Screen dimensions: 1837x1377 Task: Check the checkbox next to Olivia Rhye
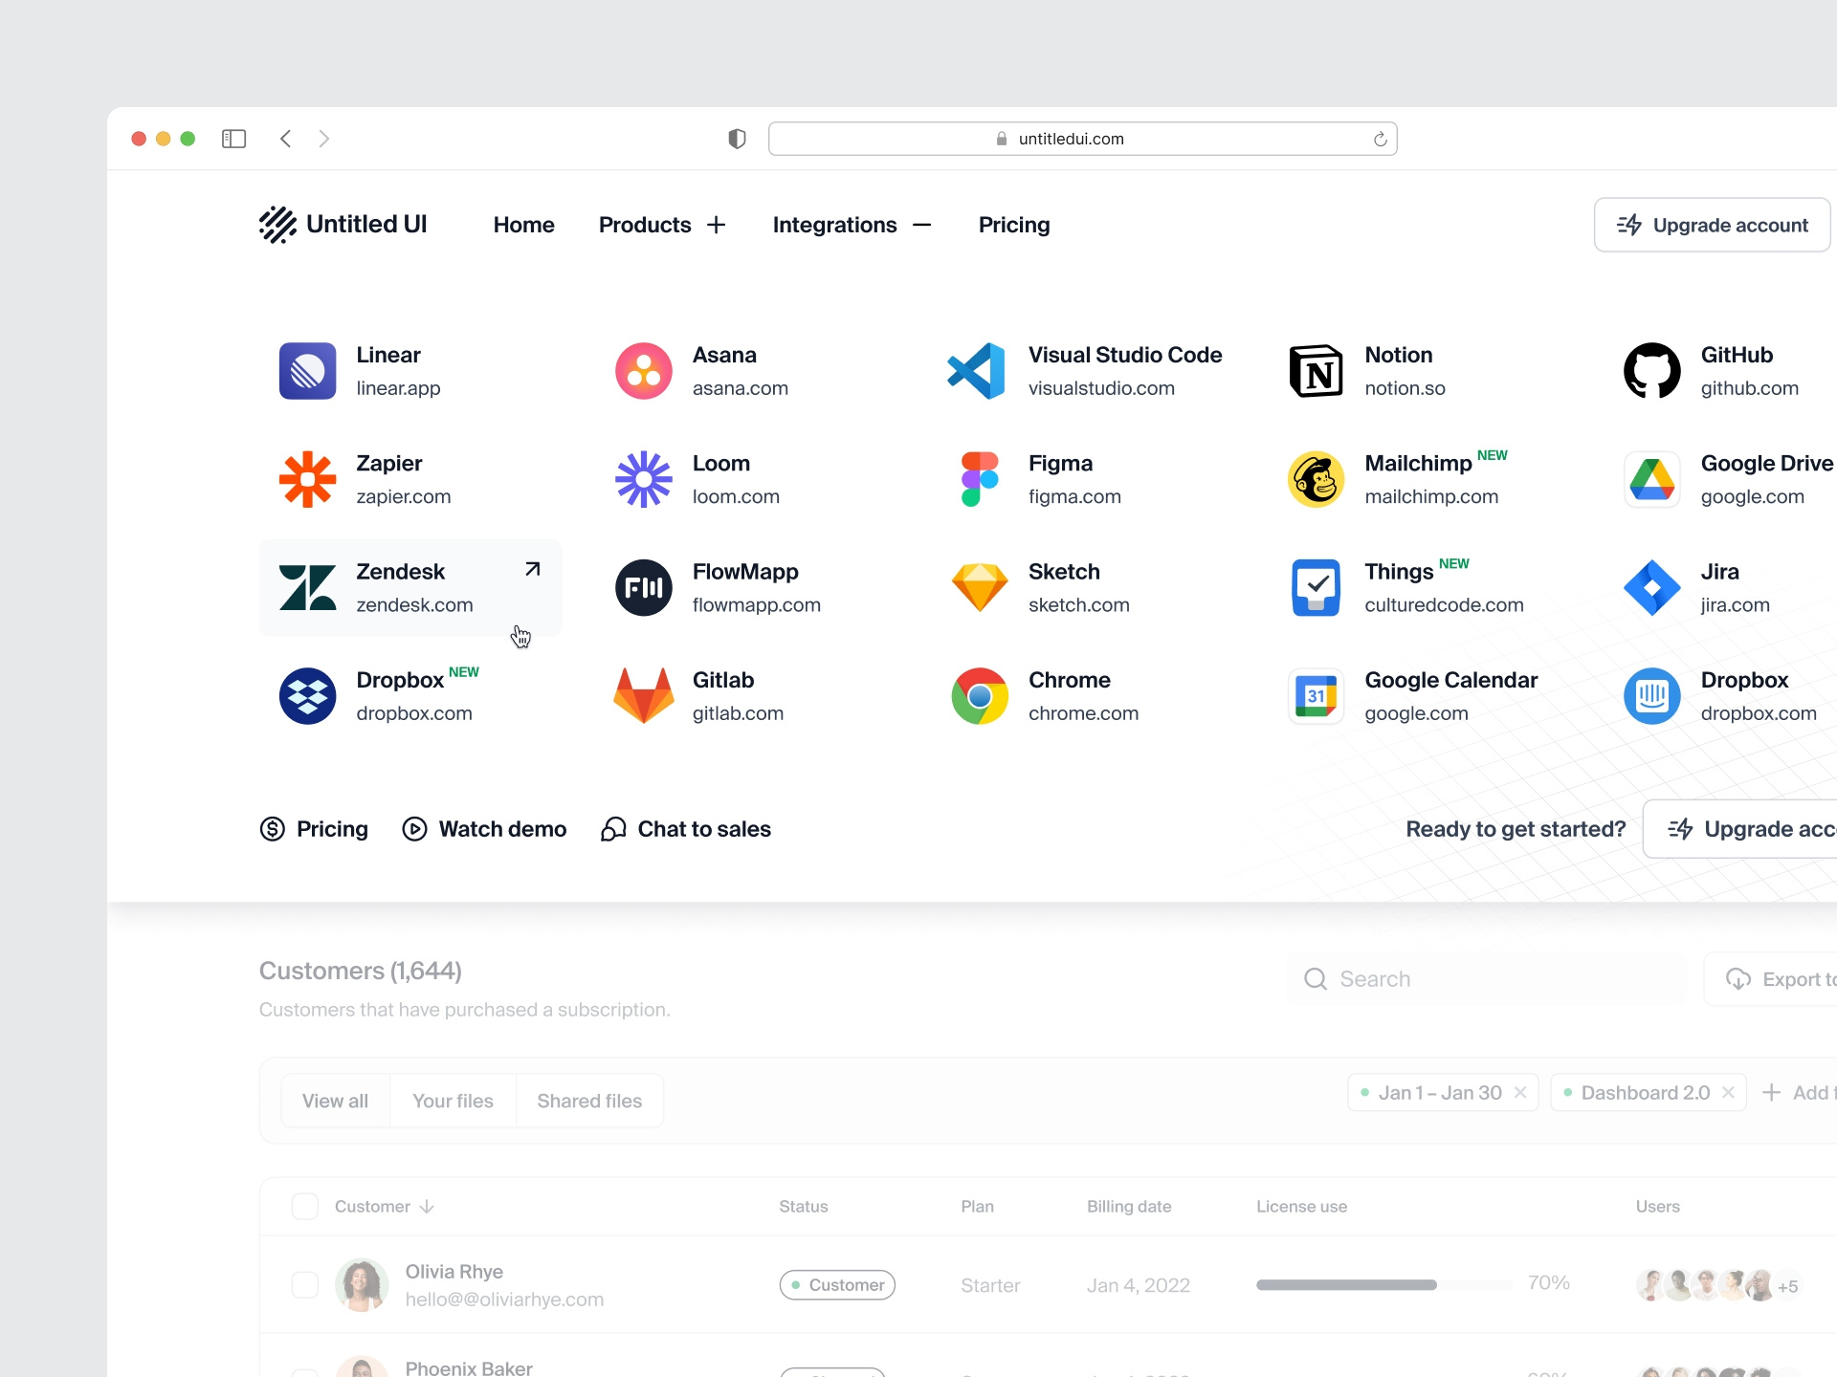point(304,1284)
